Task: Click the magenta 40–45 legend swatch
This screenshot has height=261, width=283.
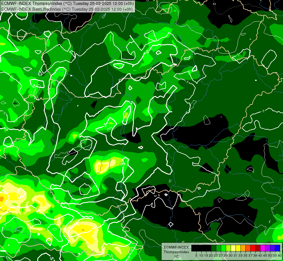Action: pyautogui.click(x=263, y=248)
